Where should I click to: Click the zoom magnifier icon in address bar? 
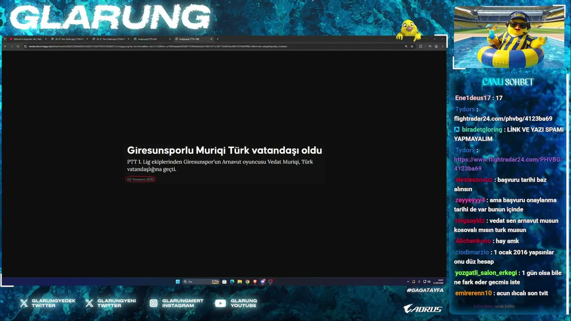coord(406,46)
